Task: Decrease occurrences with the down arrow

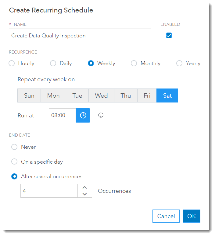Action: click(x=85, y=194)
